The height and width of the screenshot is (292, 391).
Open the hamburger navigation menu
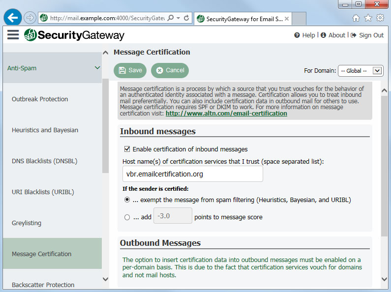(13, 35)
